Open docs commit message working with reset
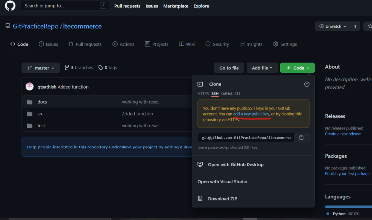372x220 pixels. pos(140,102)
